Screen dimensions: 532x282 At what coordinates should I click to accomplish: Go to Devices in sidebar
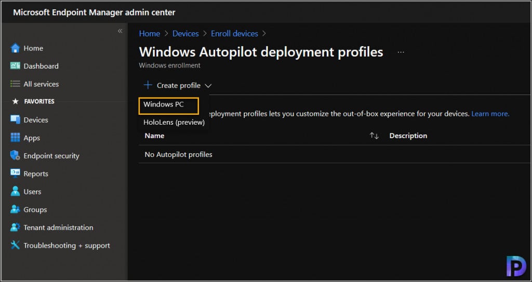pos(36,120)
